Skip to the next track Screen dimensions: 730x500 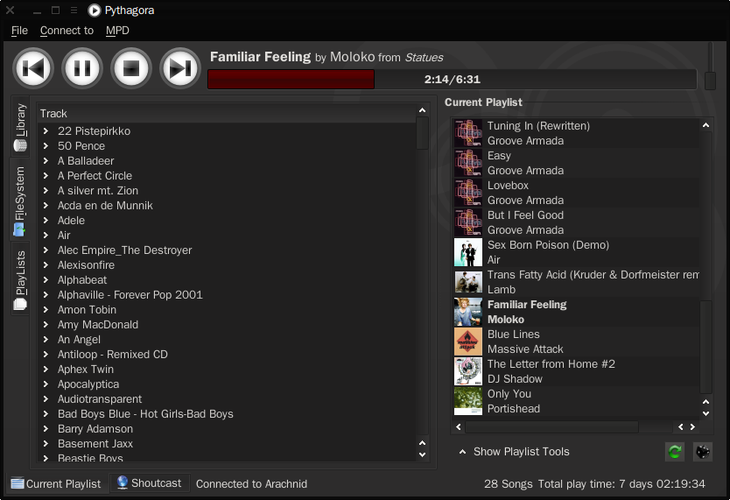(180, 68)
